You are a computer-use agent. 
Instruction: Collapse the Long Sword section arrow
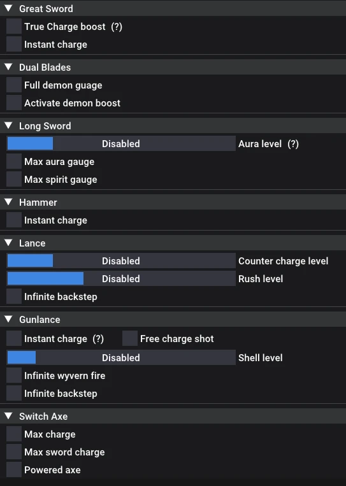pos(9,125)
